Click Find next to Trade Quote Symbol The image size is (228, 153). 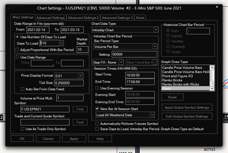(x=80, y=122)
